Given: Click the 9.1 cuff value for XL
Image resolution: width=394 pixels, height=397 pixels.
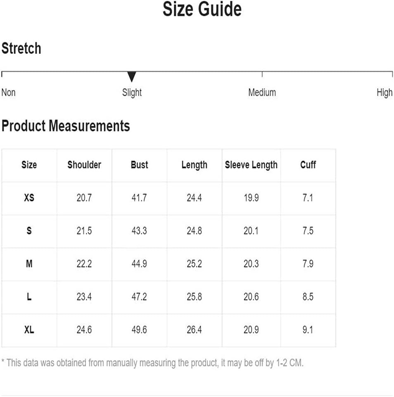Looking at the screenshot, I should [308, 330].
